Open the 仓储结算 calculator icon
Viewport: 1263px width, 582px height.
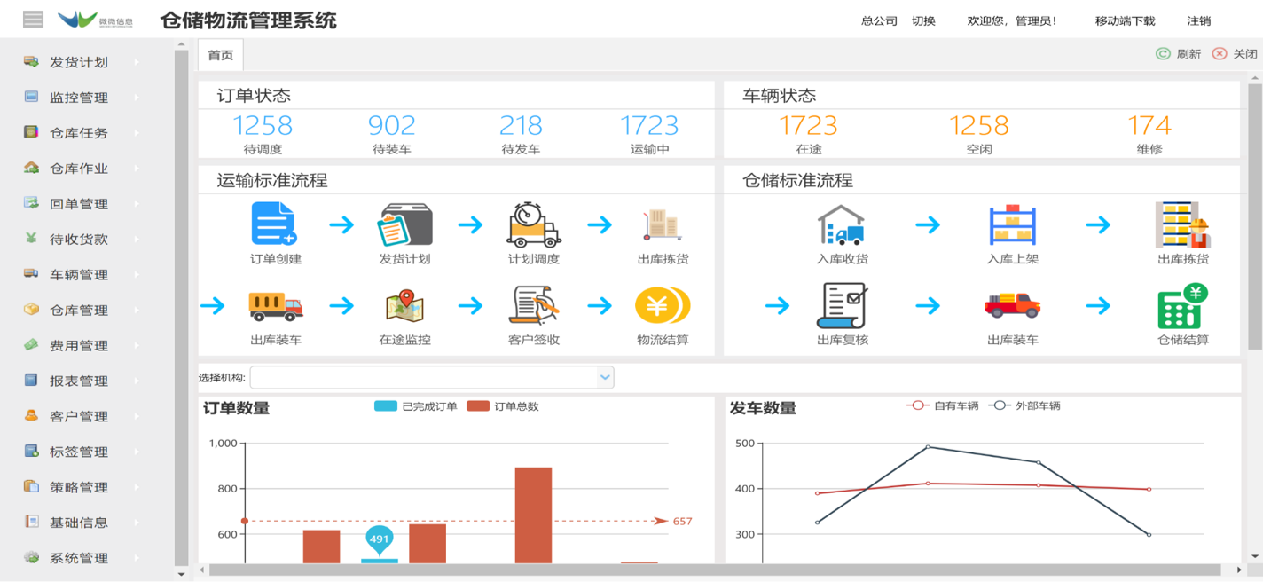click(1182, 306)
